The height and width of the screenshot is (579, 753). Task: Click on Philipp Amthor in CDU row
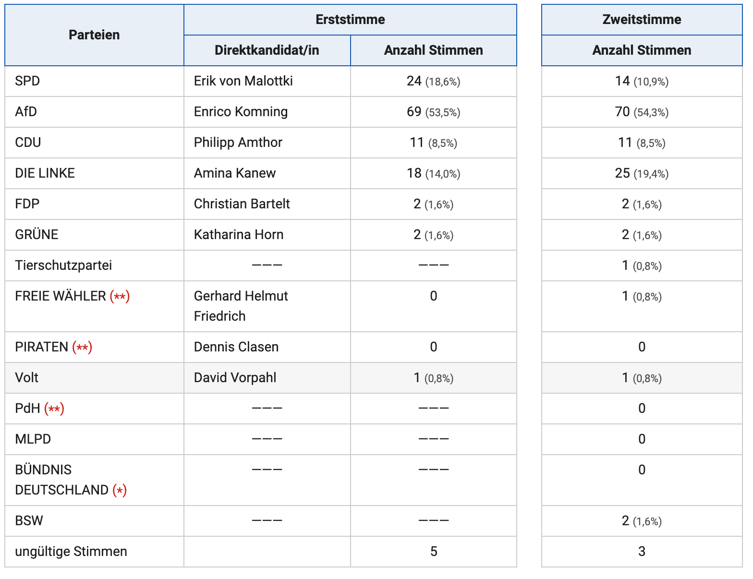point(238,143)
